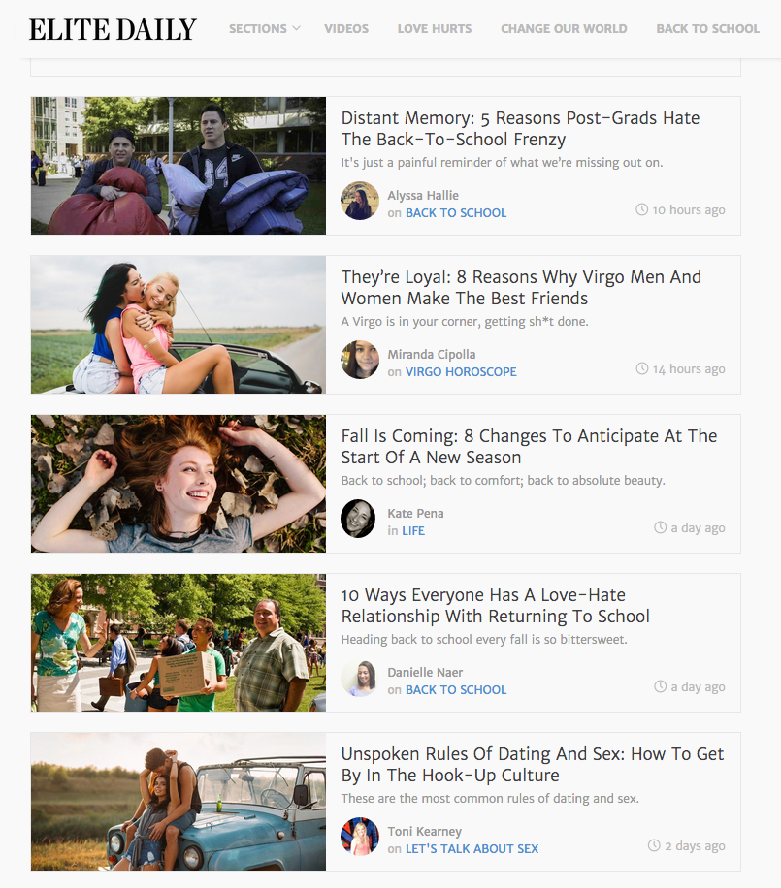Click the '10 hours ago' timestamp
This screenshot has height=888, width=781.
click(x=689, y=210)
